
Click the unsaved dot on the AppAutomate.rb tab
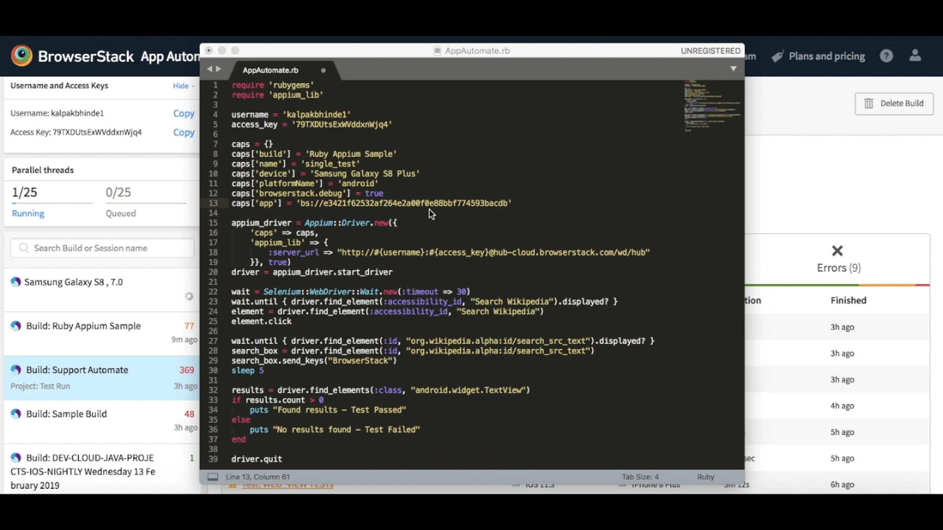(x=323, y=70)
